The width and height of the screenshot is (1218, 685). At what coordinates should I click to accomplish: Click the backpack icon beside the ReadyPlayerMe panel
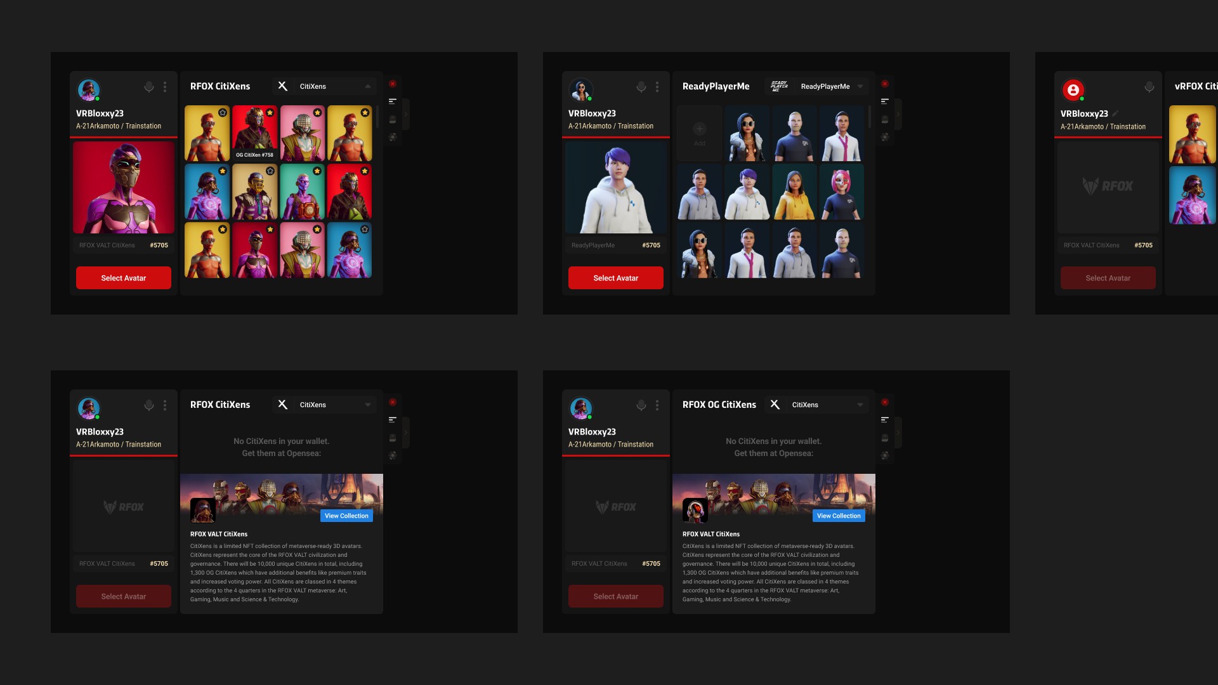(x=885, y=119)
